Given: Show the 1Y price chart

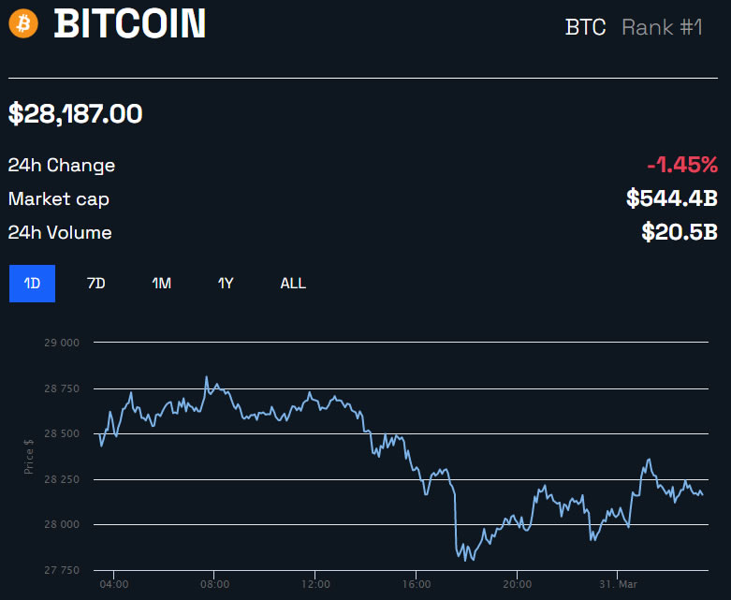Looking at the screenshot, I should point(225,284).
